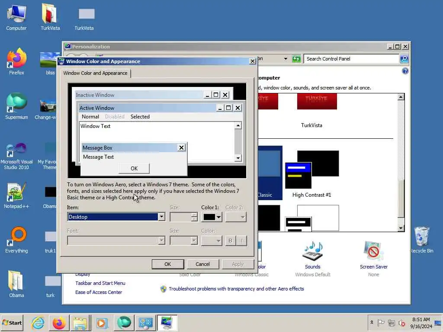Click the Action Center flag tray icon
The image size is (443, 332).
click(x=381, y=322)
